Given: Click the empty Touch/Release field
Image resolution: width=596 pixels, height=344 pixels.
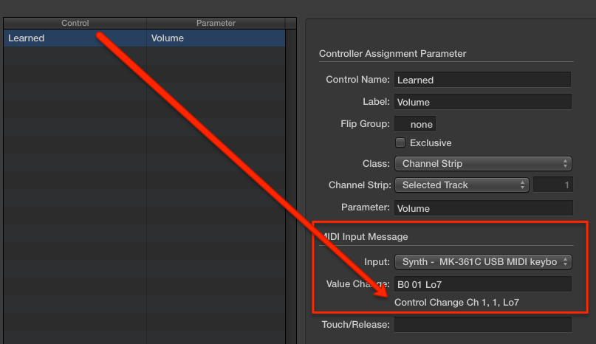Looking at the screenshot, I should [483, 325].
